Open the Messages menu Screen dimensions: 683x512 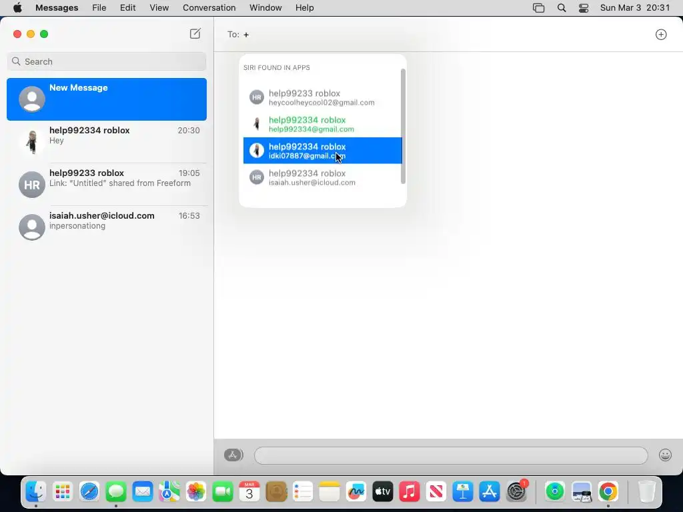(57, 8)
